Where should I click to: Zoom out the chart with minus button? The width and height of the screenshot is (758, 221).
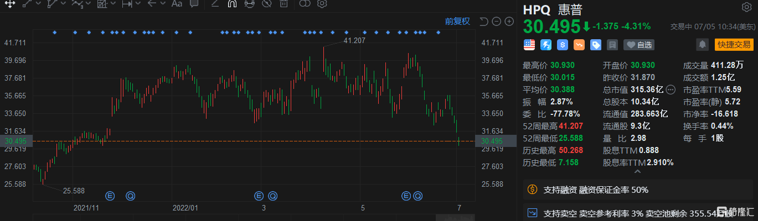pyautogui.click(x=496, y=22)
